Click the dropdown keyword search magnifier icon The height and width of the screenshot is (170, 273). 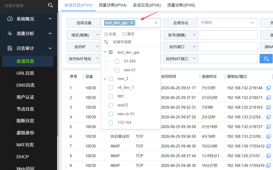click(x=106, y=42)
